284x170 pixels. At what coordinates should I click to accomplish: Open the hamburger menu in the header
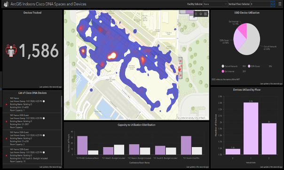click(280, 4)
